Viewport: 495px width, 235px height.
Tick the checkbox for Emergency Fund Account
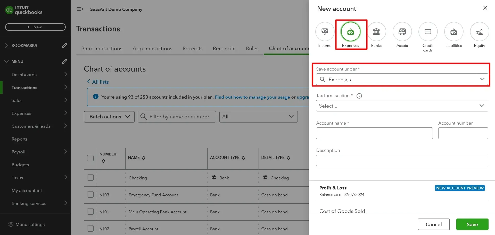click(90, 194)
